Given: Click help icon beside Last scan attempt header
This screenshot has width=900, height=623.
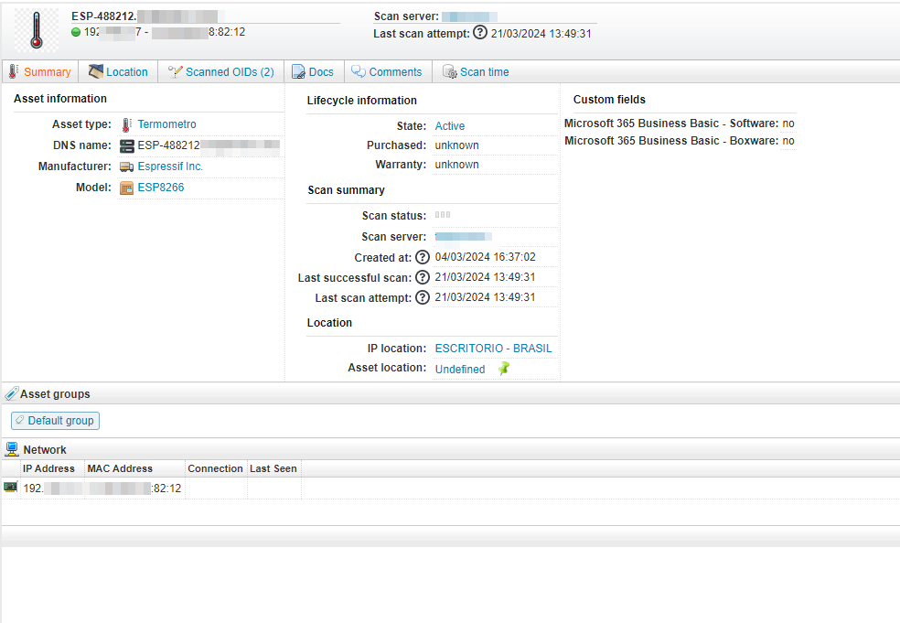Looking at the screenshot, I should click(479, 33).
